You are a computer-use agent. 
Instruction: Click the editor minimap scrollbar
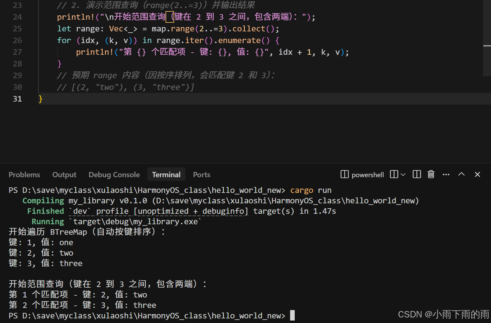487,38
